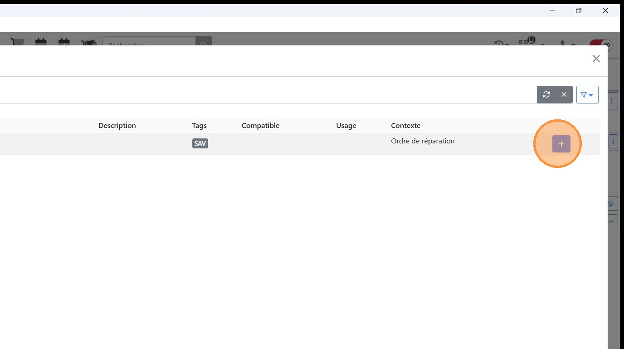Image resolution: width=624 pixels, height=349 pixels.
Task: Minimize the application window
Action: coord(552,10)
